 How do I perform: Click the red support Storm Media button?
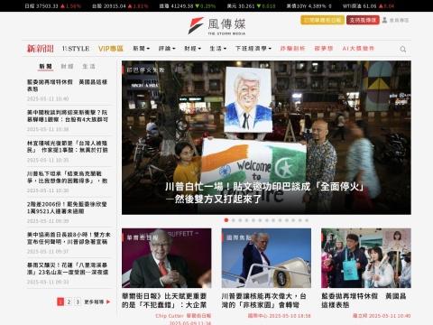click(363, 20)
